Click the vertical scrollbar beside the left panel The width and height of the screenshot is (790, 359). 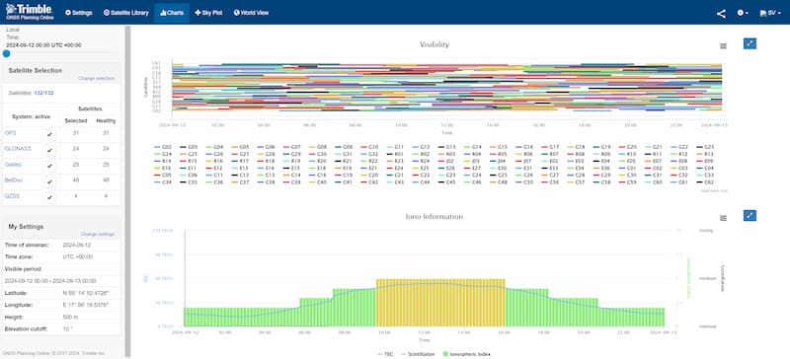click(x=128, y=191)
